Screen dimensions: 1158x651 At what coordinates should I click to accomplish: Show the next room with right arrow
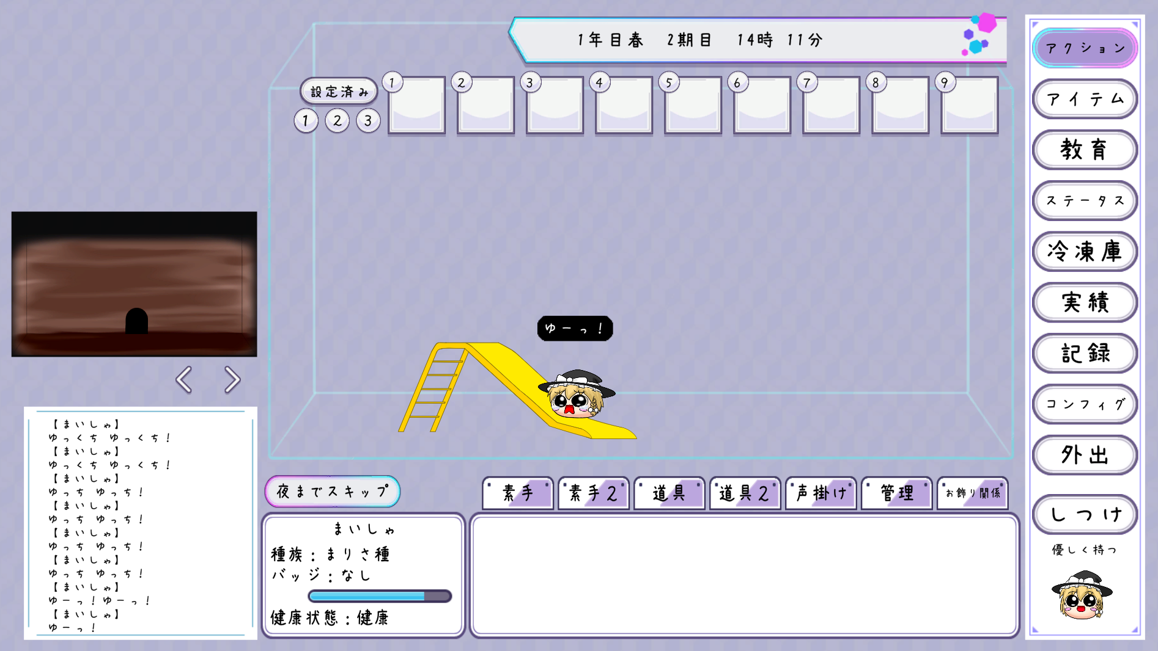click(x=232, y=380)
